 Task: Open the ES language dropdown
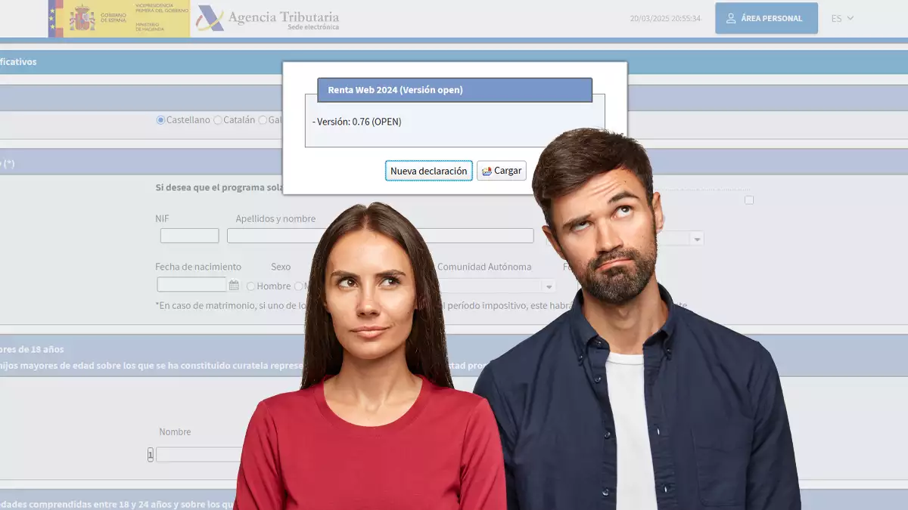[x=842, y=18]
